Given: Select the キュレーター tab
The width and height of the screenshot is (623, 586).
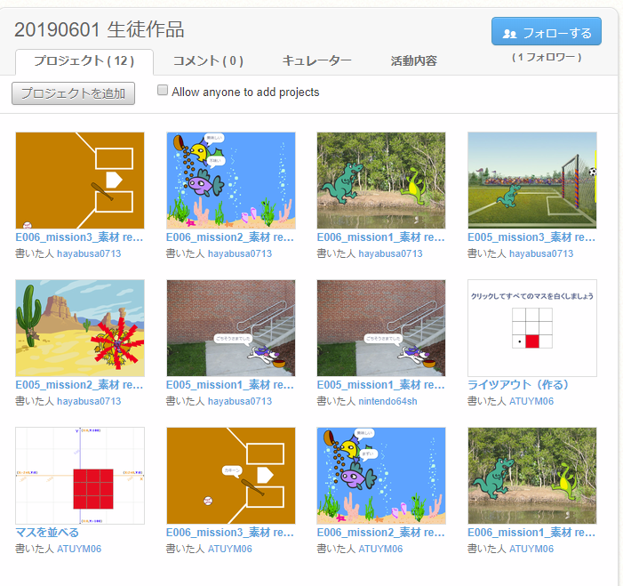Looking at the screenshot, I should pyautogui.click(x=316, y=61).
